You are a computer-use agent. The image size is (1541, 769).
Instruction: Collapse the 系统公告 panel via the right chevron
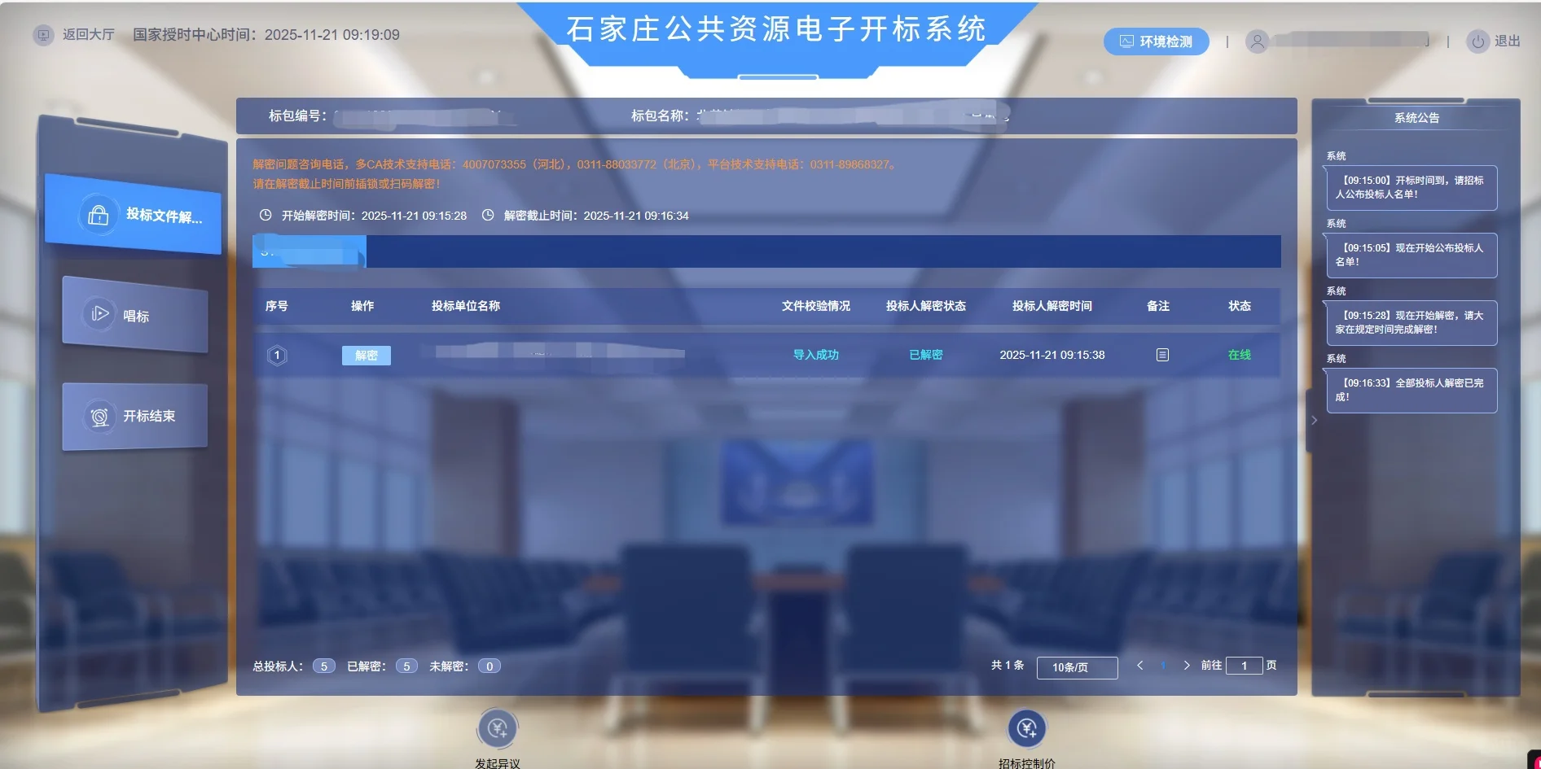pyautogui.click(x=1314, y=420)
